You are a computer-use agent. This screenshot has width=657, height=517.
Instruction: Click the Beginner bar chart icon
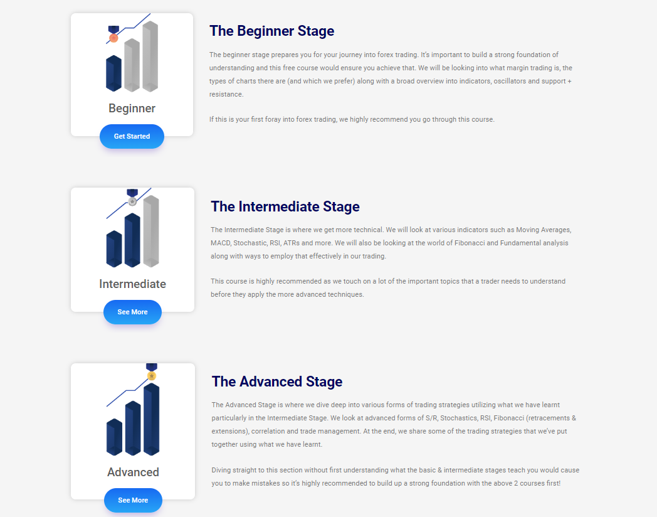point(132,53)
